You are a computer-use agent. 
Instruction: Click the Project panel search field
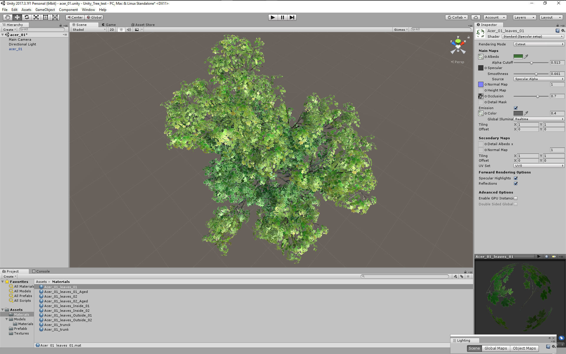click(405, 276)
